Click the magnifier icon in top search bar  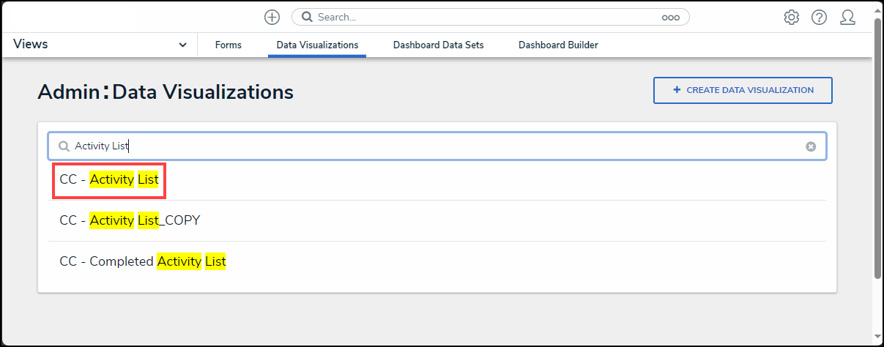(308, 17)
